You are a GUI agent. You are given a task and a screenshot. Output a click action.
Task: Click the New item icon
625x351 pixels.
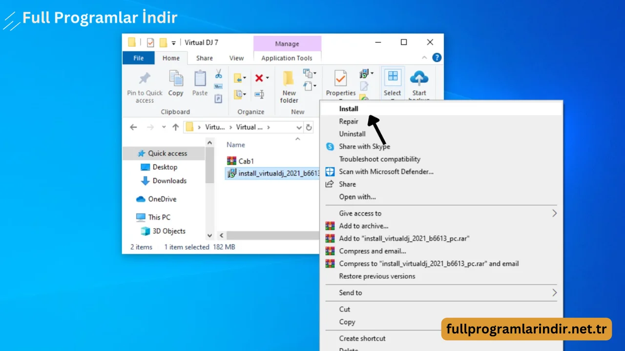pyautogui.click(x=308, y=74)
